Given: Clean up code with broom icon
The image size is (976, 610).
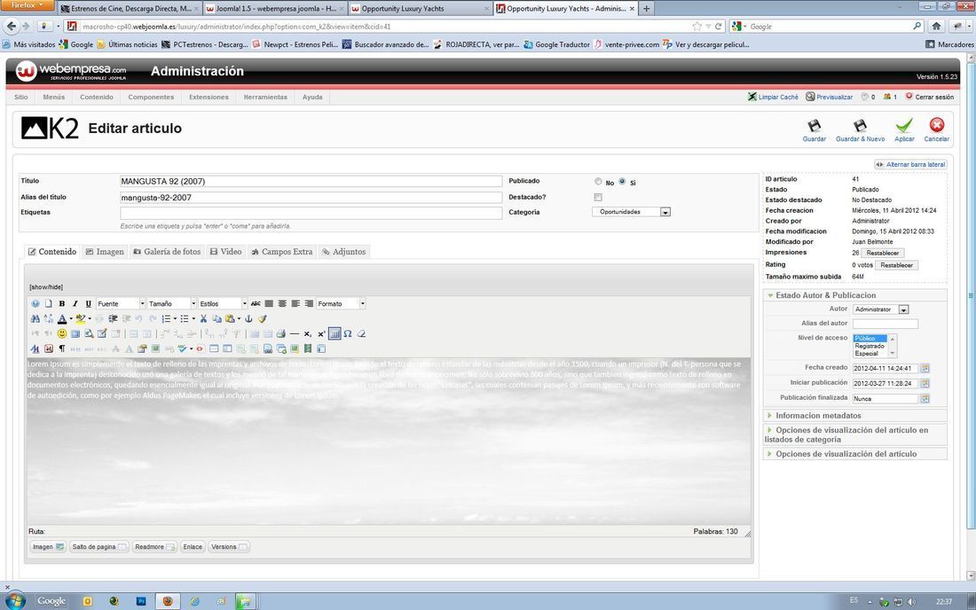Looking at the screenshot, I should [x=262, y=318].
